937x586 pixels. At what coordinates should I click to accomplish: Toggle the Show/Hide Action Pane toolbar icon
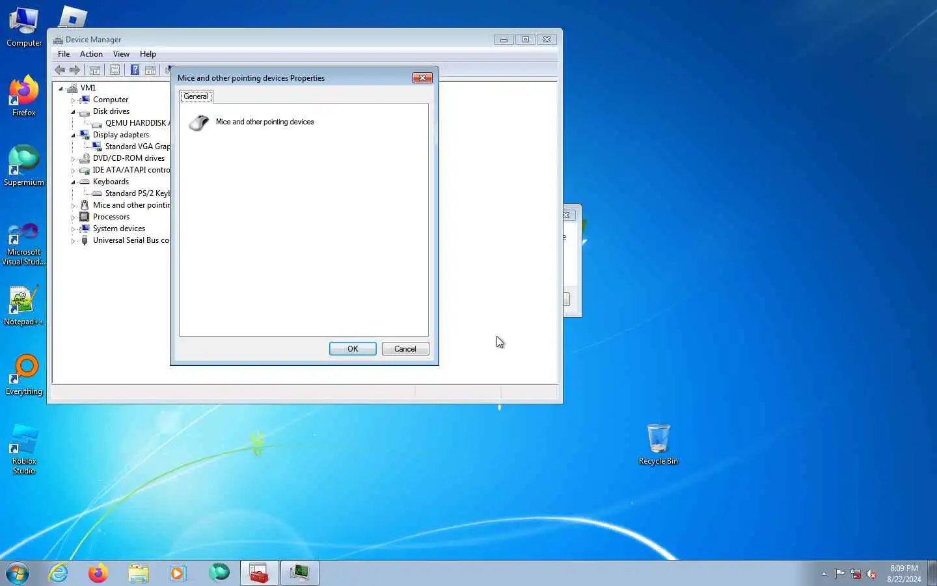[150, 70]
